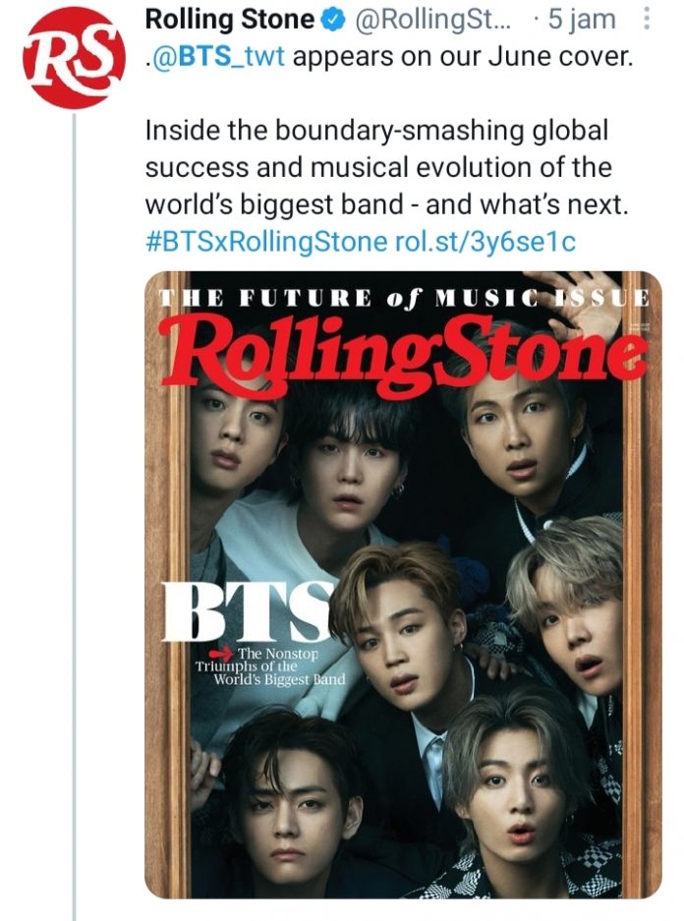
Task: Click the THE FUTURE of MUSIC ISSUE banner
Action: pos(408,296)
